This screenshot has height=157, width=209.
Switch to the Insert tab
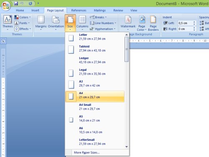click(x=35, y=10)
